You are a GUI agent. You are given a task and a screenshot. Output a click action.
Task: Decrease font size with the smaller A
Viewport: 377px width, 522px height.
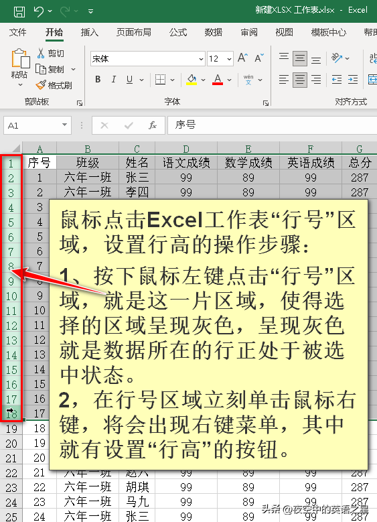[259, 58]
